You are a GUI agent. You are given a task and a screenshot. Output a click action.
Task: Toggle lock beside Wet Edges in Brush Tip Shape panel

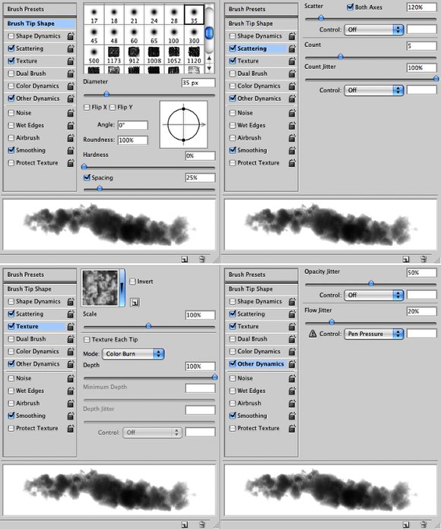point(71,125)
